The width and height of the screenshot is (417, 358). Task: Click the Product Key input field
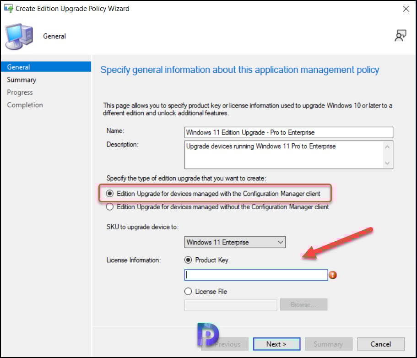[x=256, y=275]
